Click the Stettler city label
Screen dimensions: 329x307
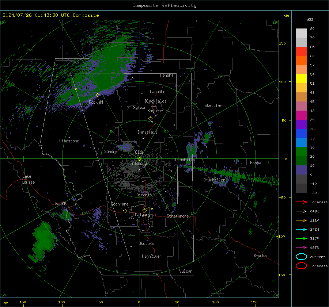(213, 105)
